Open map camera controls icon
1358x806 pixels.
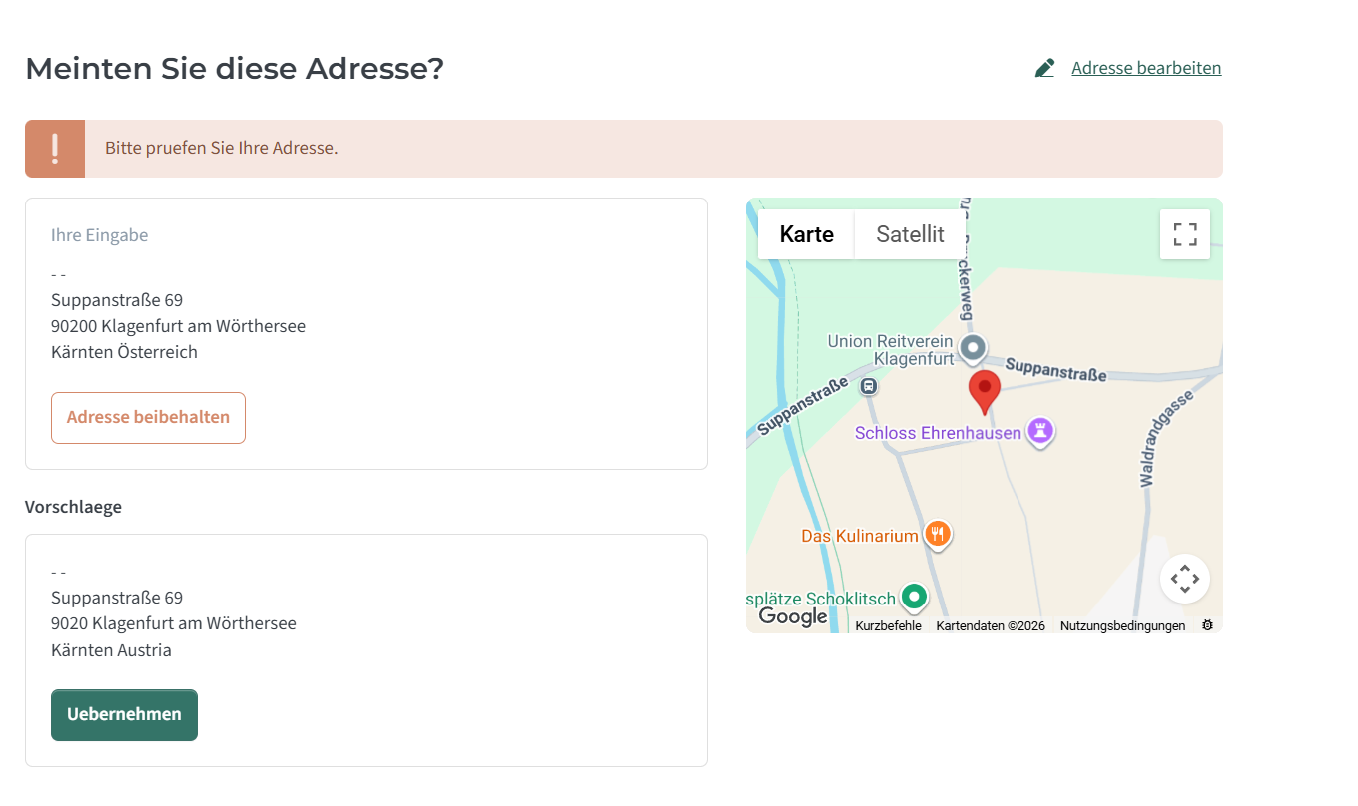(x=1185, y=579)
